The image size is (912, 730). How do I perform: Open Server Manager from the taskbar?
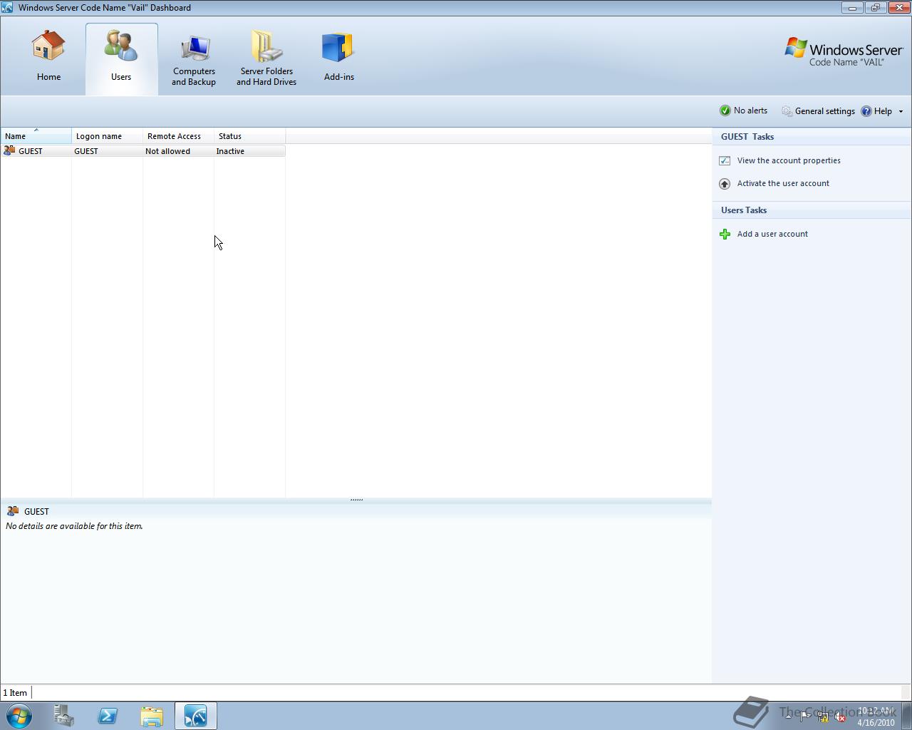click(x=64, y=716)
